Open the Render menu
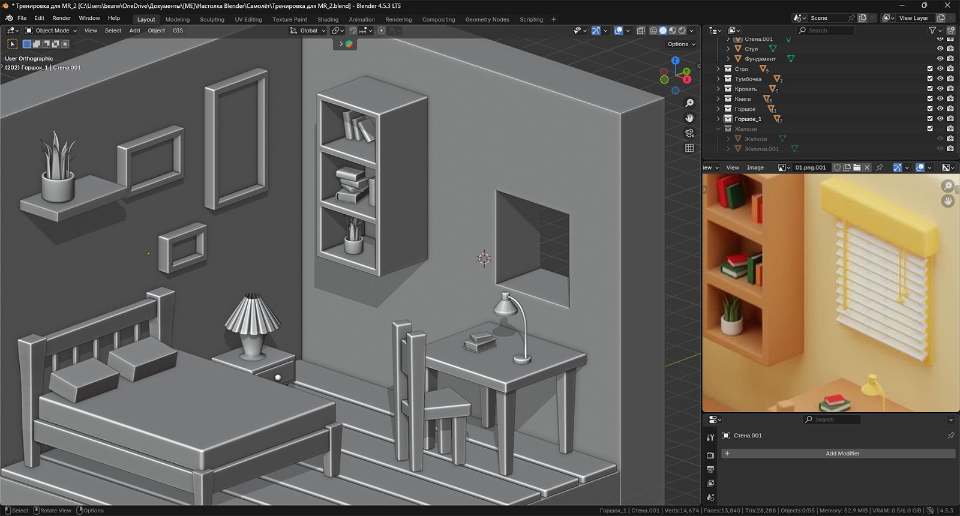Screen dimensions: 960x516 pyautogui.click(x=61, y=18)
